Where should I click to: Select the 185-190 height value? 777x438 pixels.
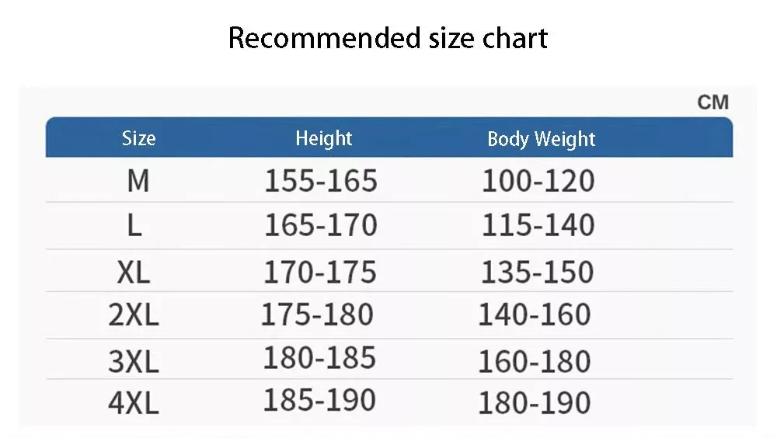click(319, 401)
